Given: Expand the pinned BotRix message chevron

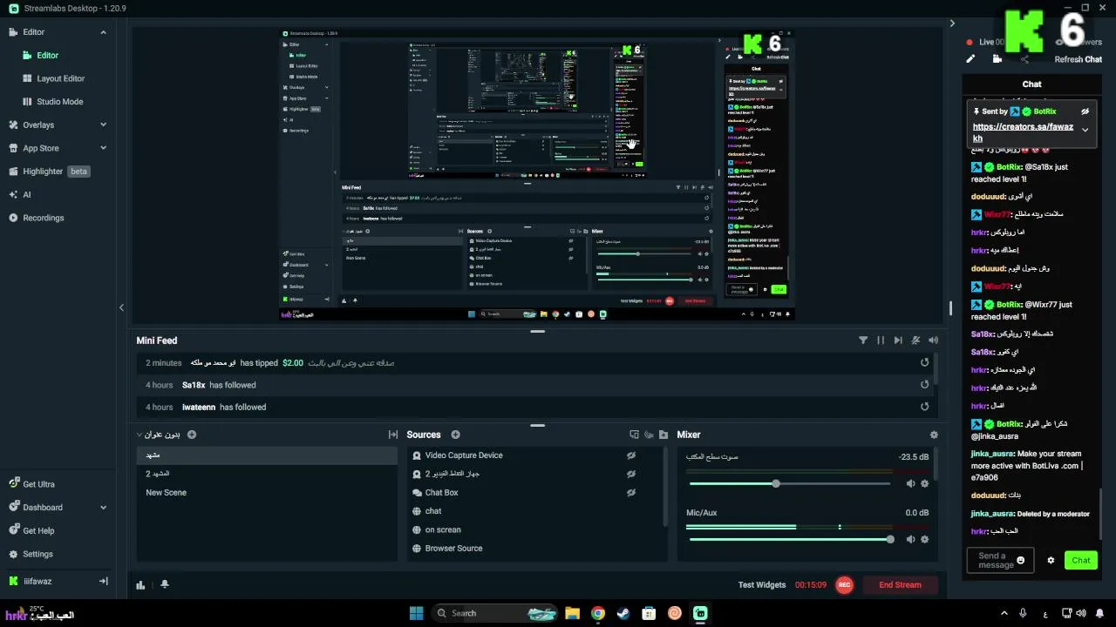Looking at the screenshot, I should [x=1085, y=130].
